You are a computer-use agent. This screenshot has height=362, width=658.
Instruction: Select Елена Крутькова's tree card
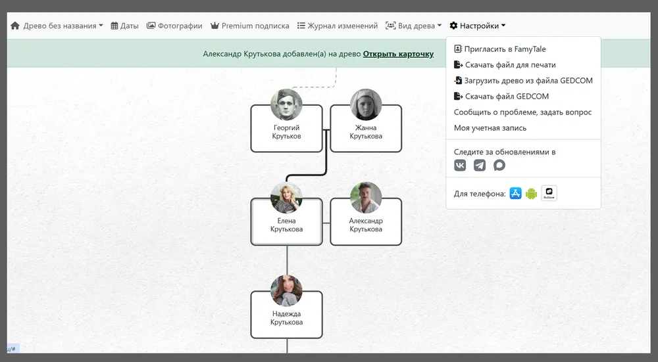point(286,225)
